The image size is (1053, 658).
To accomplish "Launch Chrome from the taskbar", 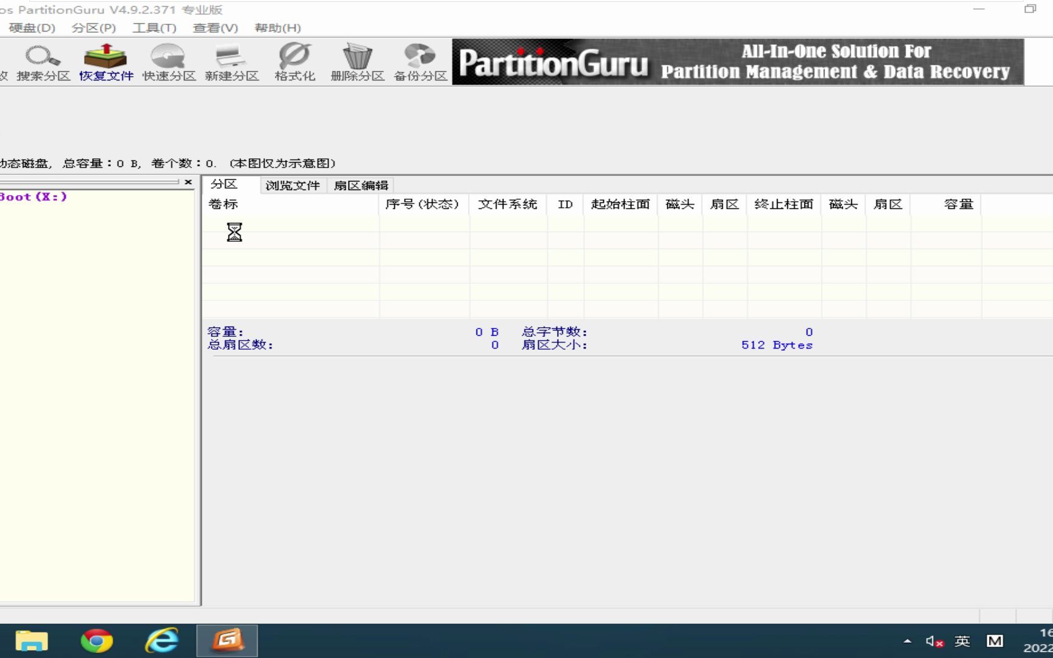I will (x=97, y=640).
